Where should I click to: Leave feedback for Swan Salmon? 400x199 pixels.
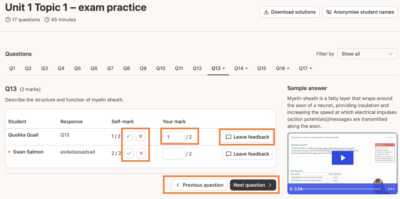[x=248, y=154]
